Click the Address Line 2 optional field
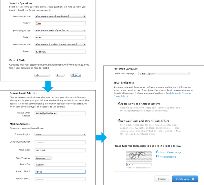 (60, 179)
